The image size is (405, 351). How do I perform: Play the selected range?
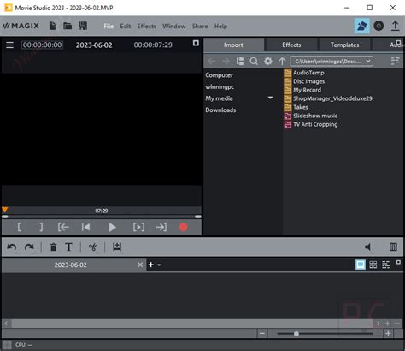pyautogui.click(x=138, y=227)
